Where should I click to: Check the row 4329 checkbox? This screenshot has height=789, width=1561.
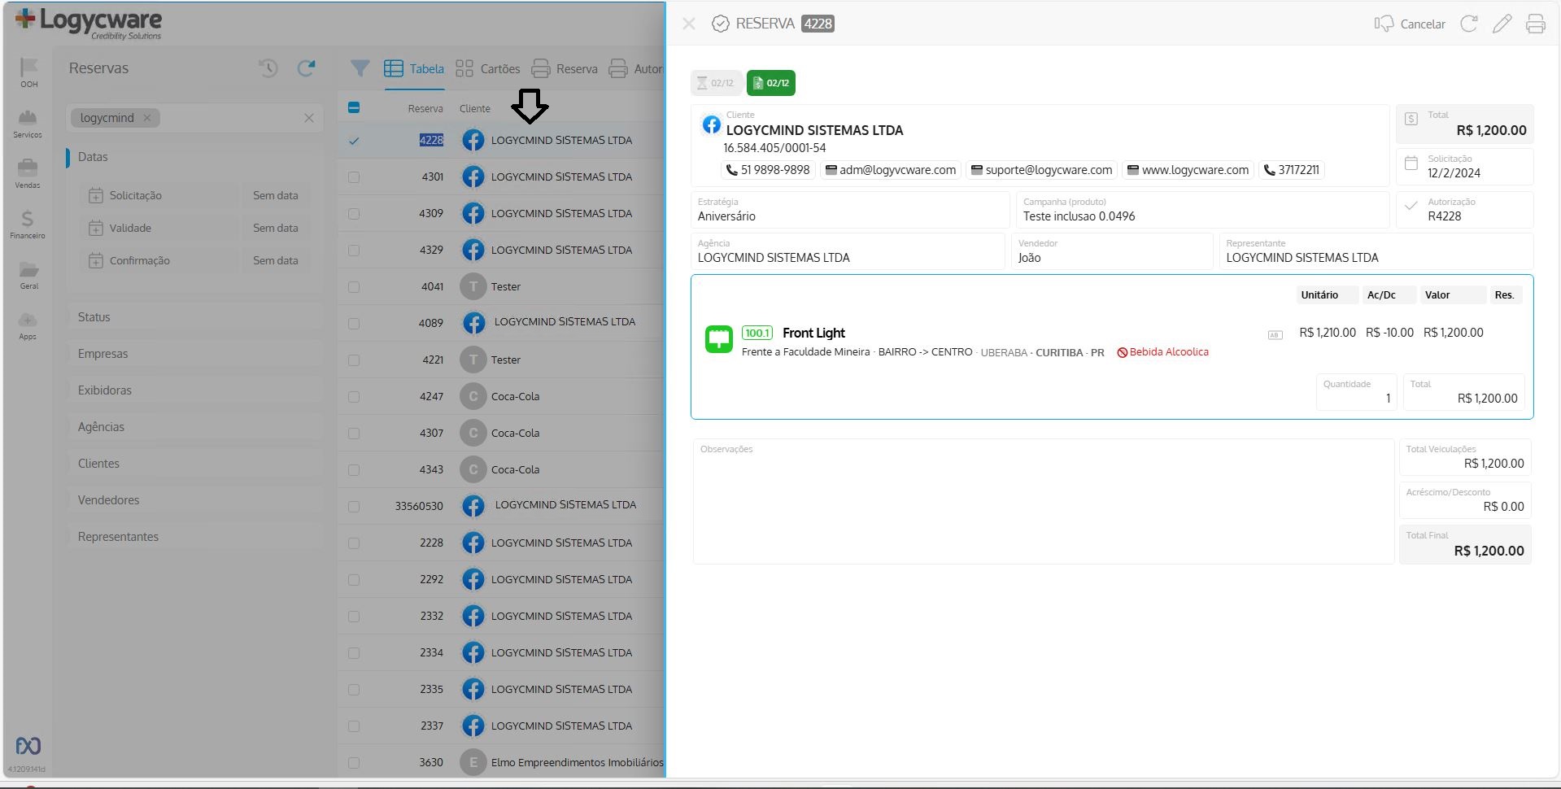[354, 251]
